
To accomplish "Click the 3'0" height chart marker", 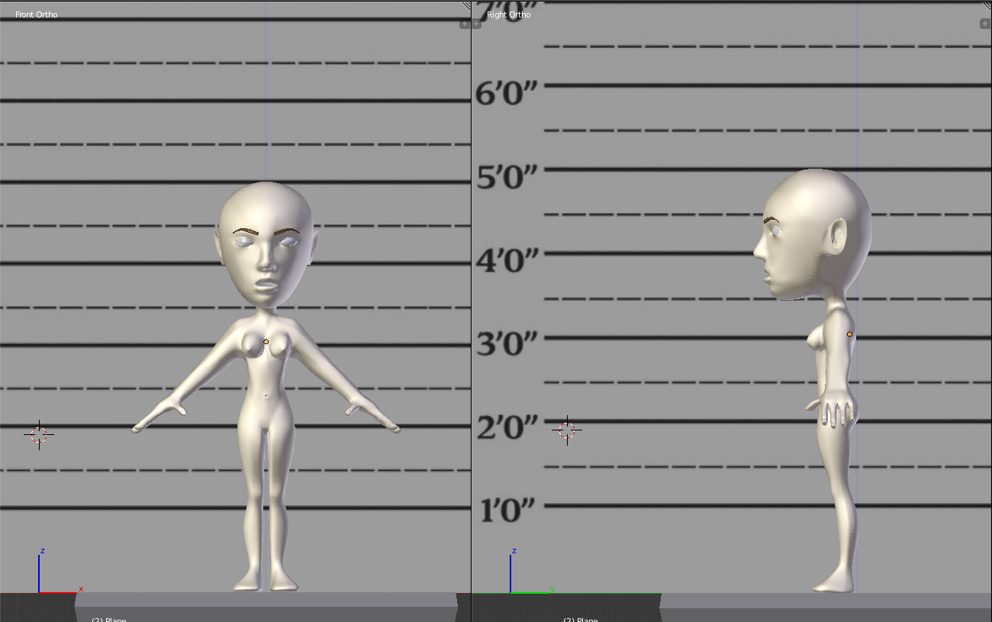I will click(x=507, y=345).
